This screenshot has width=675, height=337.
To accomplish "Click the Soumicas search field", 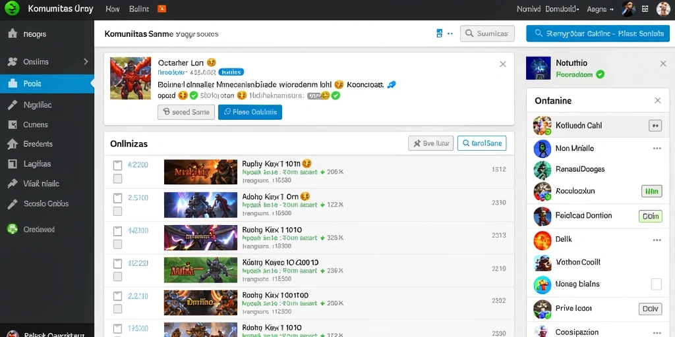I will [487, 34].
